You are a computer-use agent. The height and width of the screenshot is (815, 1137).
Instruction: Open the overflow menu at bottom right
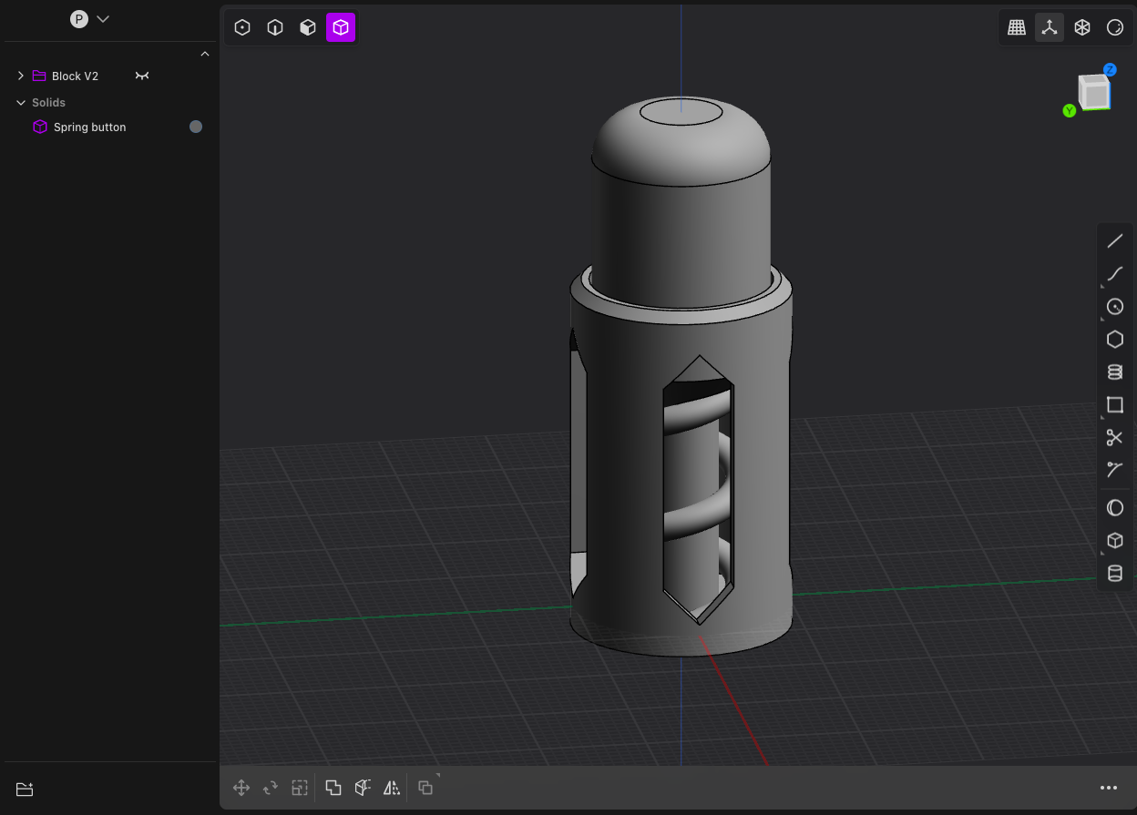[x=1109, y=788]
